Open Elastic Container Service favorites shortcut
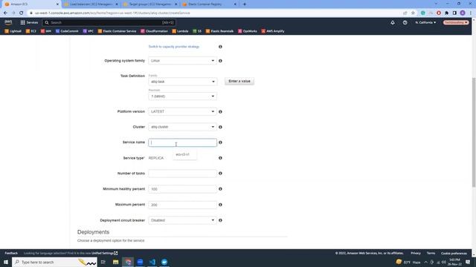 tap(117, 31)
